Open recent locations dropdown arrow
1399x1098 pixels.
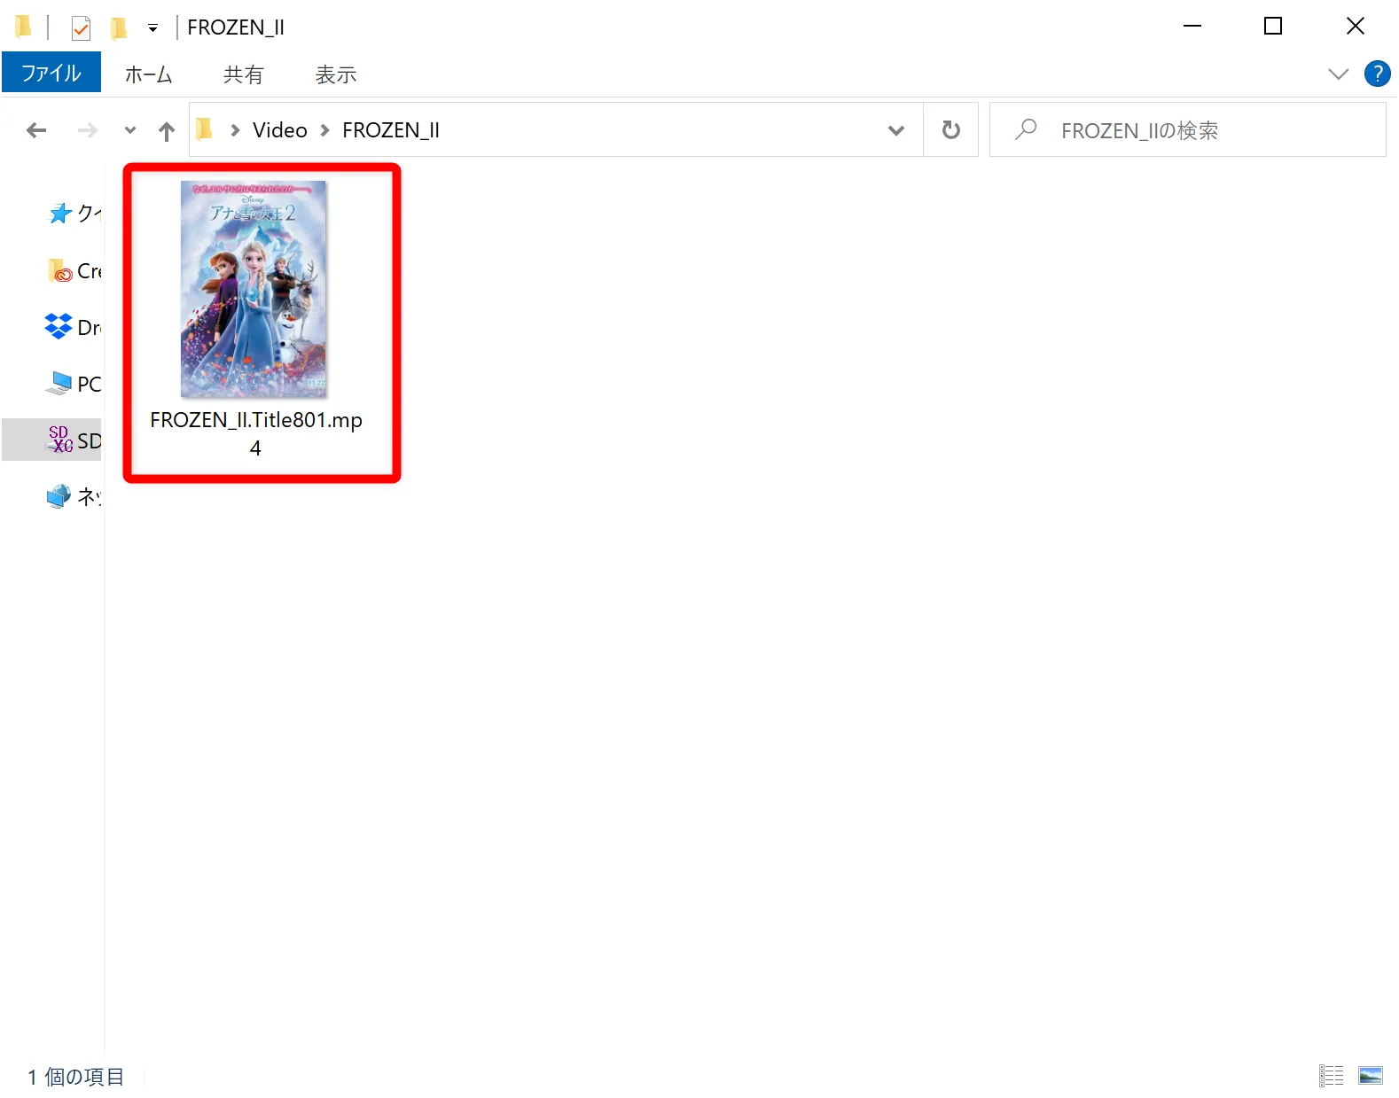[130, 130]
